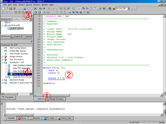
Task: Click the Delete X toolbar icon
Action: click(35, 9)
